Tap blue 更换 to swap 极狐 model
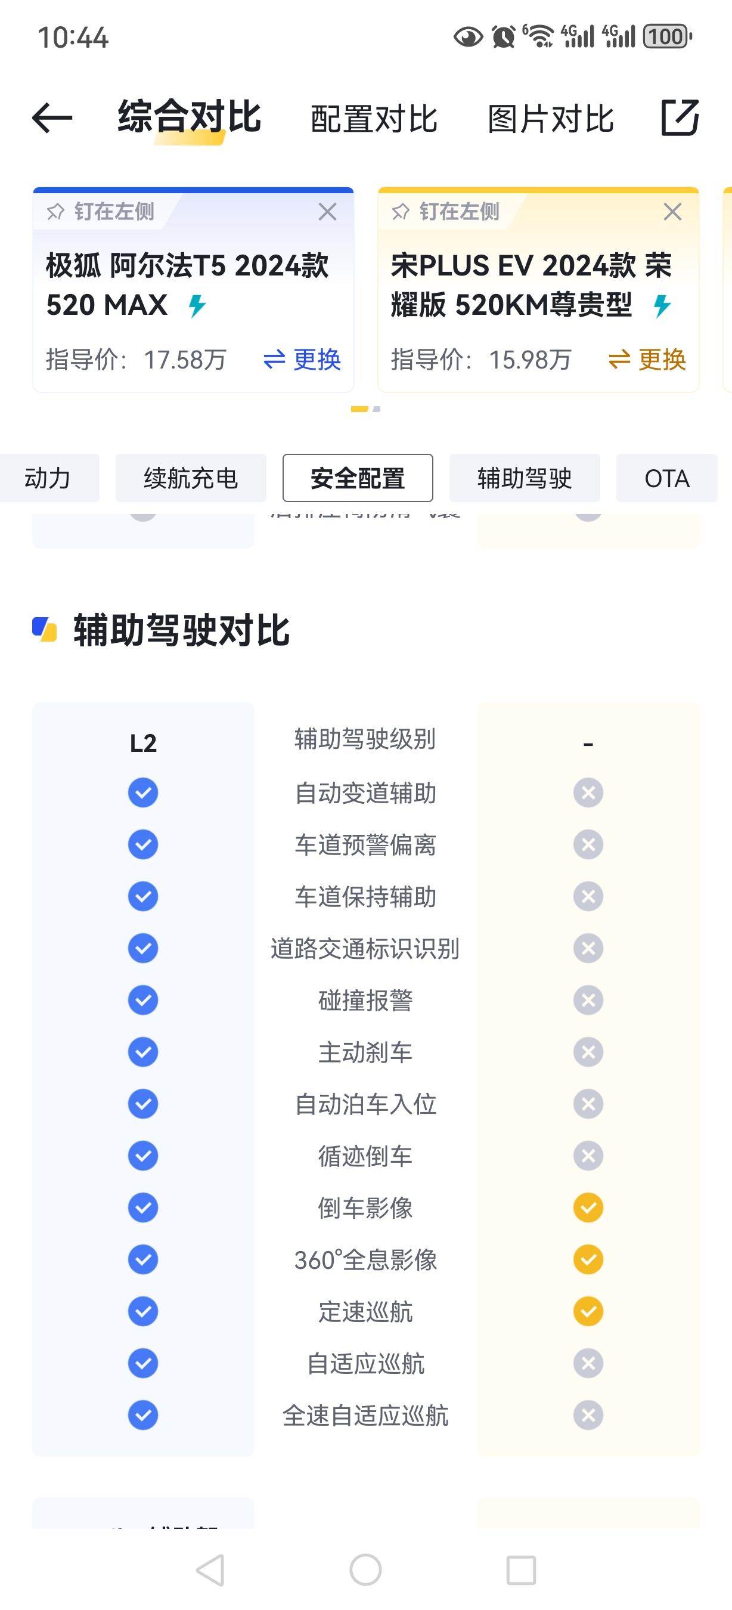This screenshot has width=732, height=1610. [302, 360]
